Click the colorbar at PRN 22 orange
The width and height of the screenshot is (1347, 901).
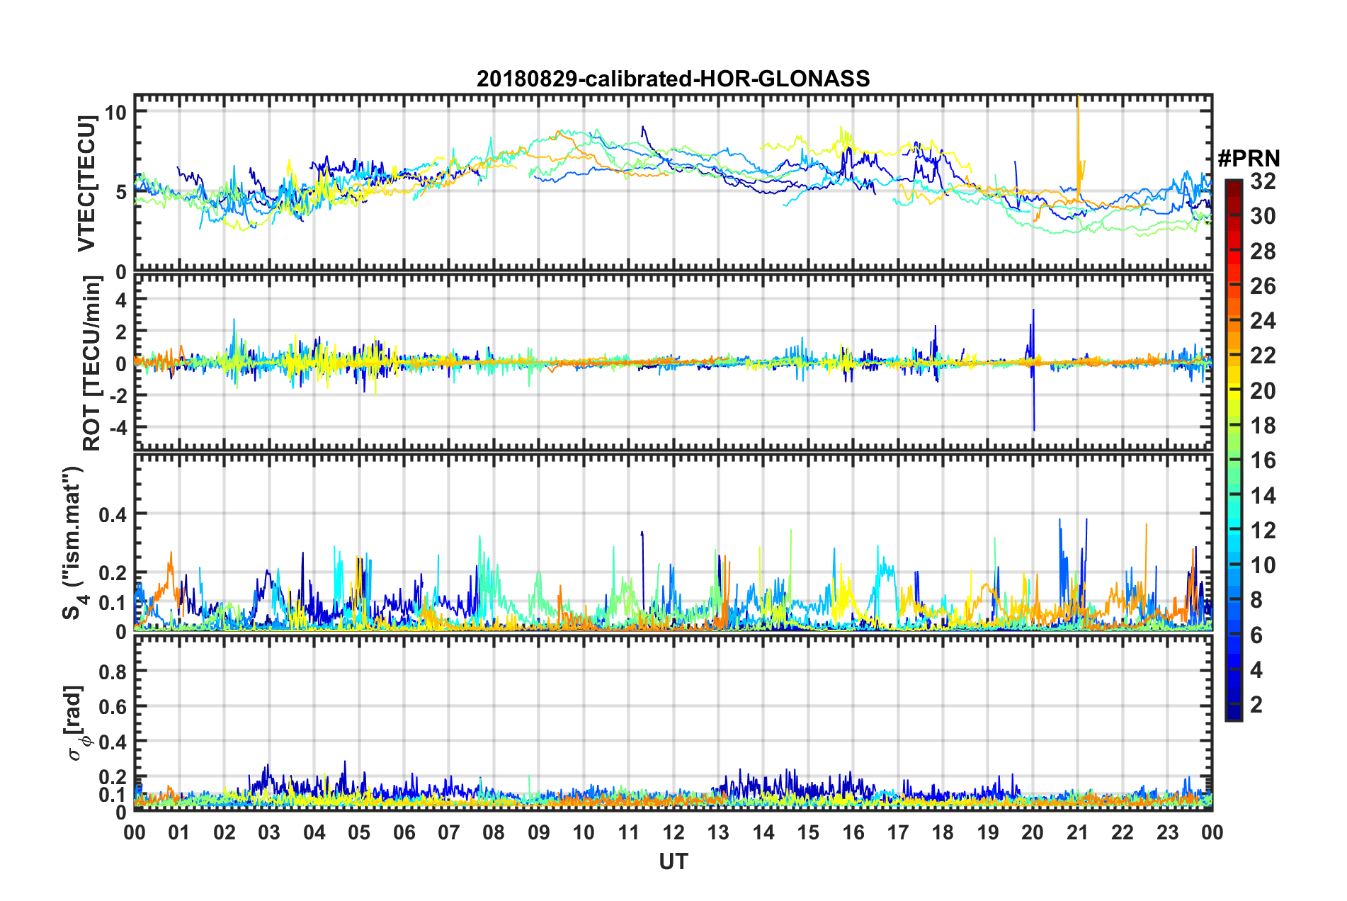coord(1233,356)
